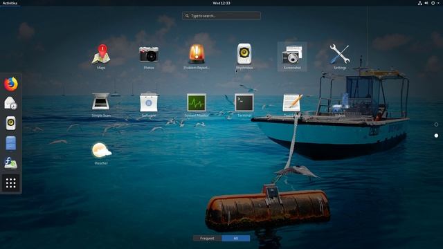This screenshot has width=443, height=249.
Task: Launch the Fedora installer in the dock
Action: pyautogui.click(x=11, y=163)
